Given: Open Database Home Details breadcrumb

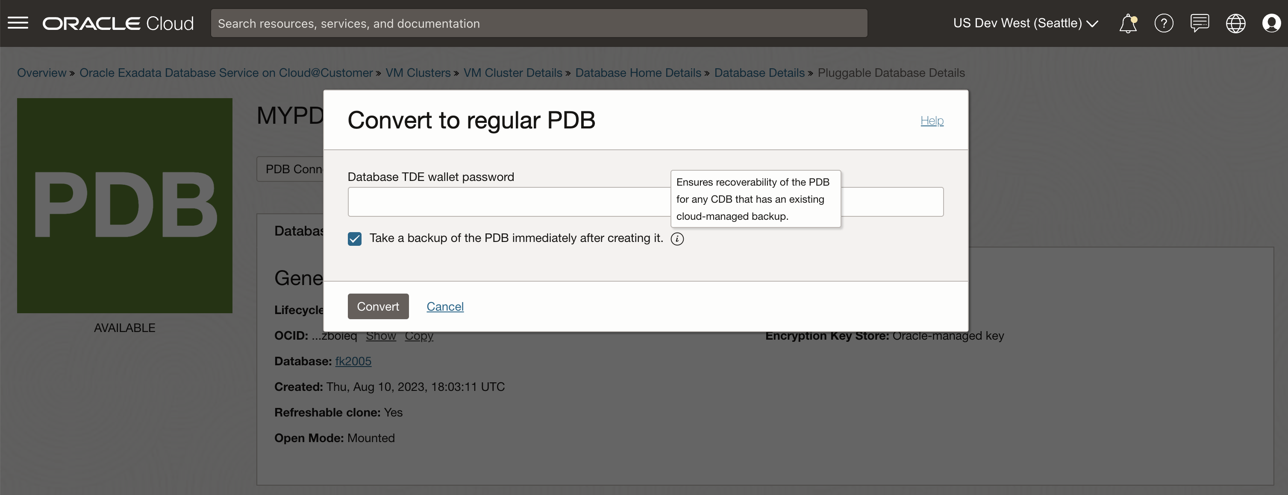Looking at the screenshot, I should click(638, 73).
